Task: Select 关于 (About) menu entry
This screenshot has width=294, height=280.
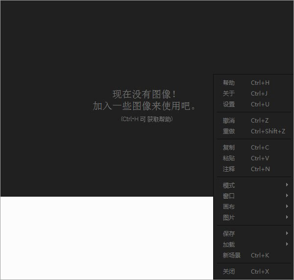Action: (x=229, y=94)
